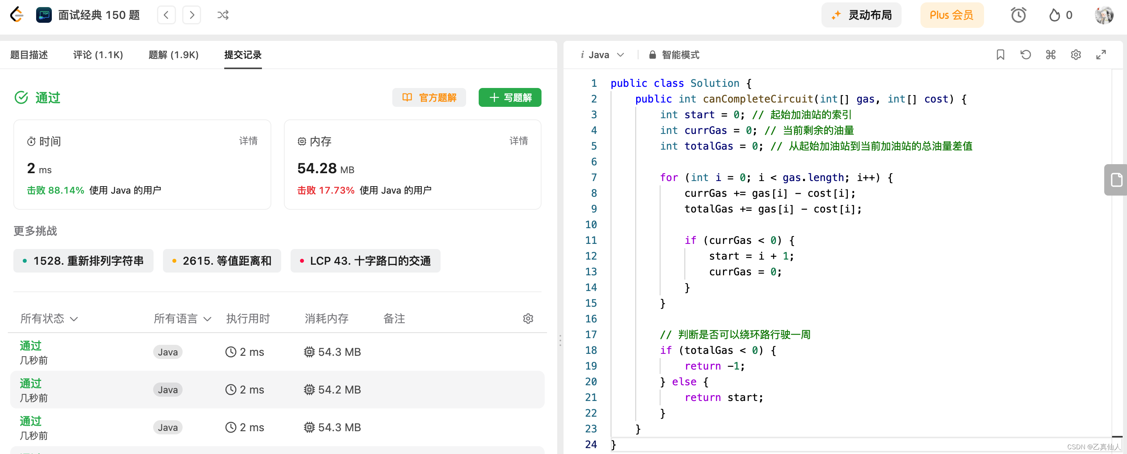Open the editor settings gear
1127x454 pixels.
pyautogui.click(x=1076, y=55)
